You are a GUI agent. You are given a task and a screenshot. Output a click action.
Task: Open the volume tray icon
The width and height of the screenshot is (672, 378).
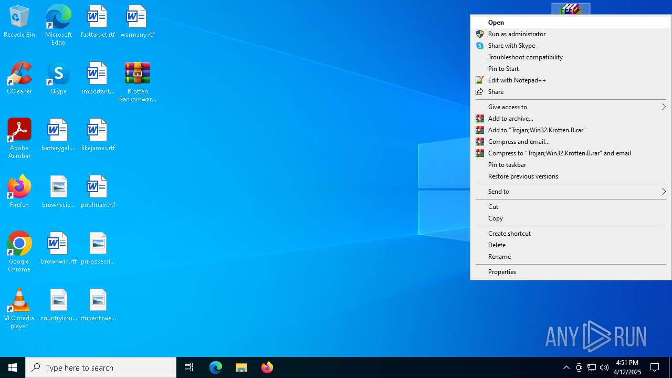click(604, 367)
